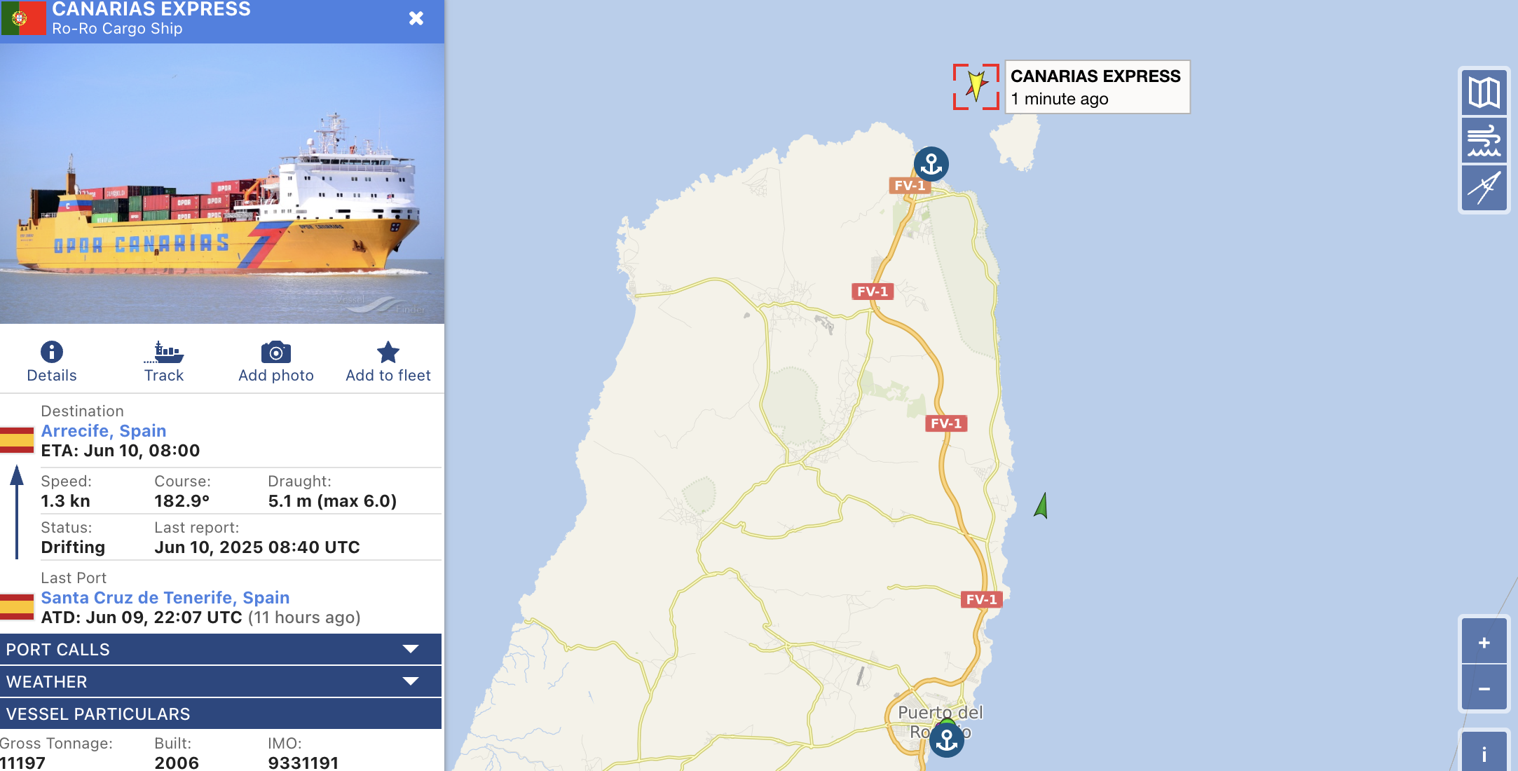
Task: Select the distance measuring compass tool
Action: click(x=1484, y=188)
